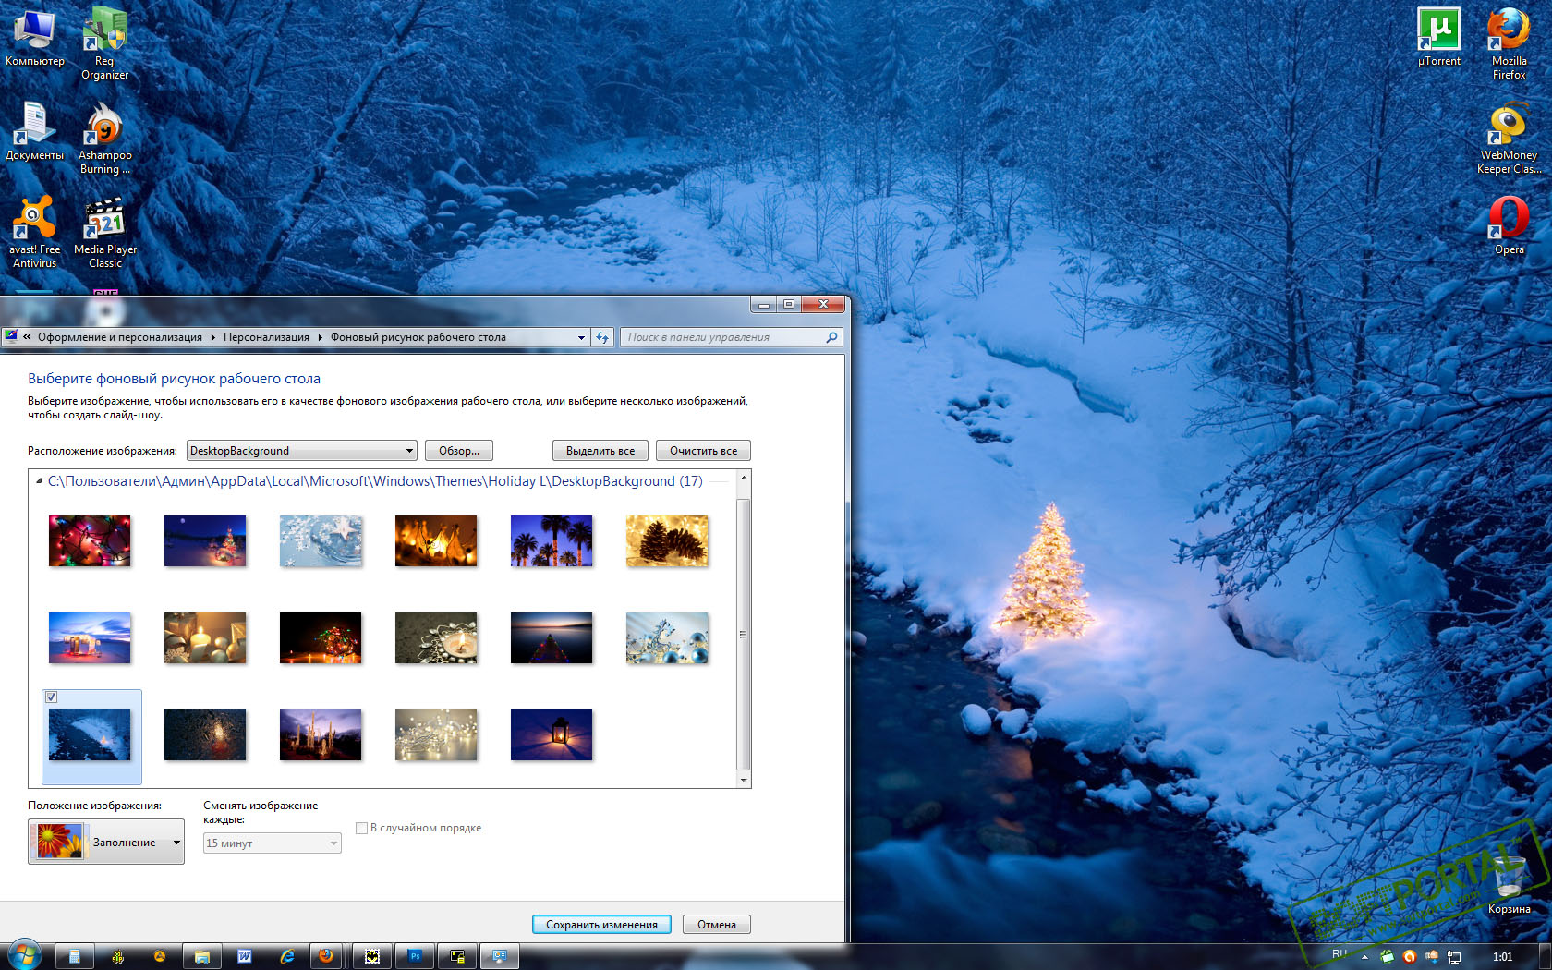
Task: Open the DesktopBackground location dropdown
Action: tap(302, 451)
